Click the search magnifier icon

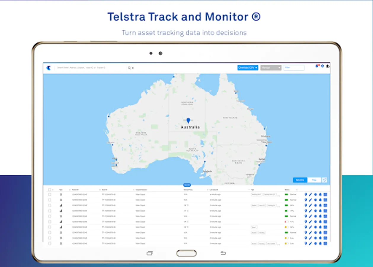pos(129,68)
